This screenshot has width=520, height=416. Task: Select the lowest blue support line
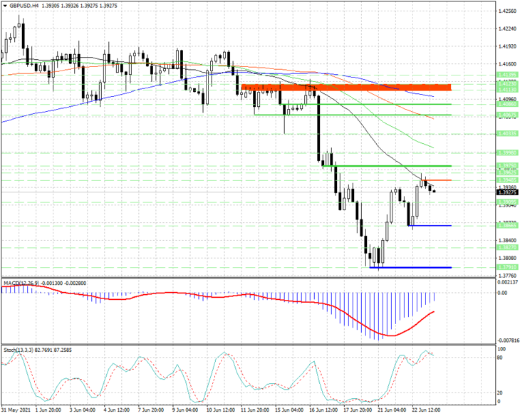410,267
